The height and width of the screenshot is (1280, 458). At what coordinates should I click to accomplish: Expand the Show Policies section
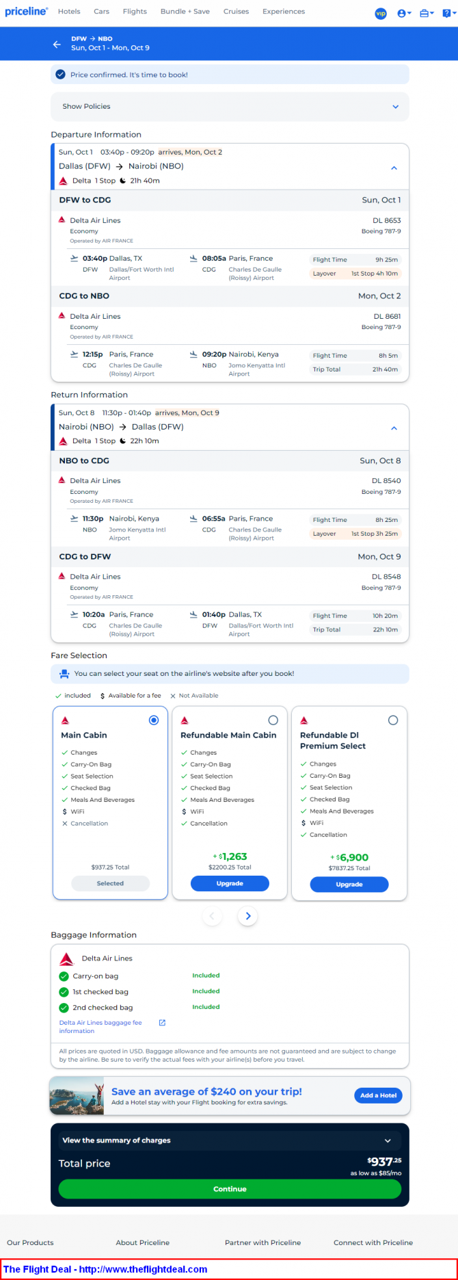395,107
